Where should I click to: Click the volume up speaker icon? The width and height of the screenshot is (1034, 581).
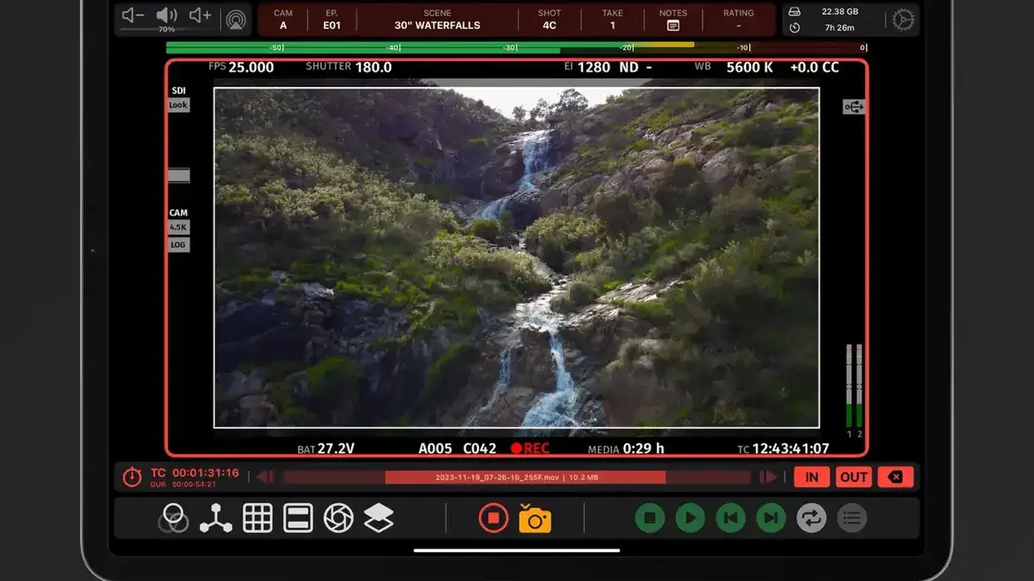[x=200, y=16]
